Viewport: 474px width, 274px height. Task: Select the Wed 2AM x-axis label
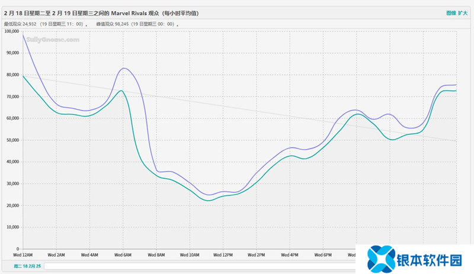[x=57, y=254]
